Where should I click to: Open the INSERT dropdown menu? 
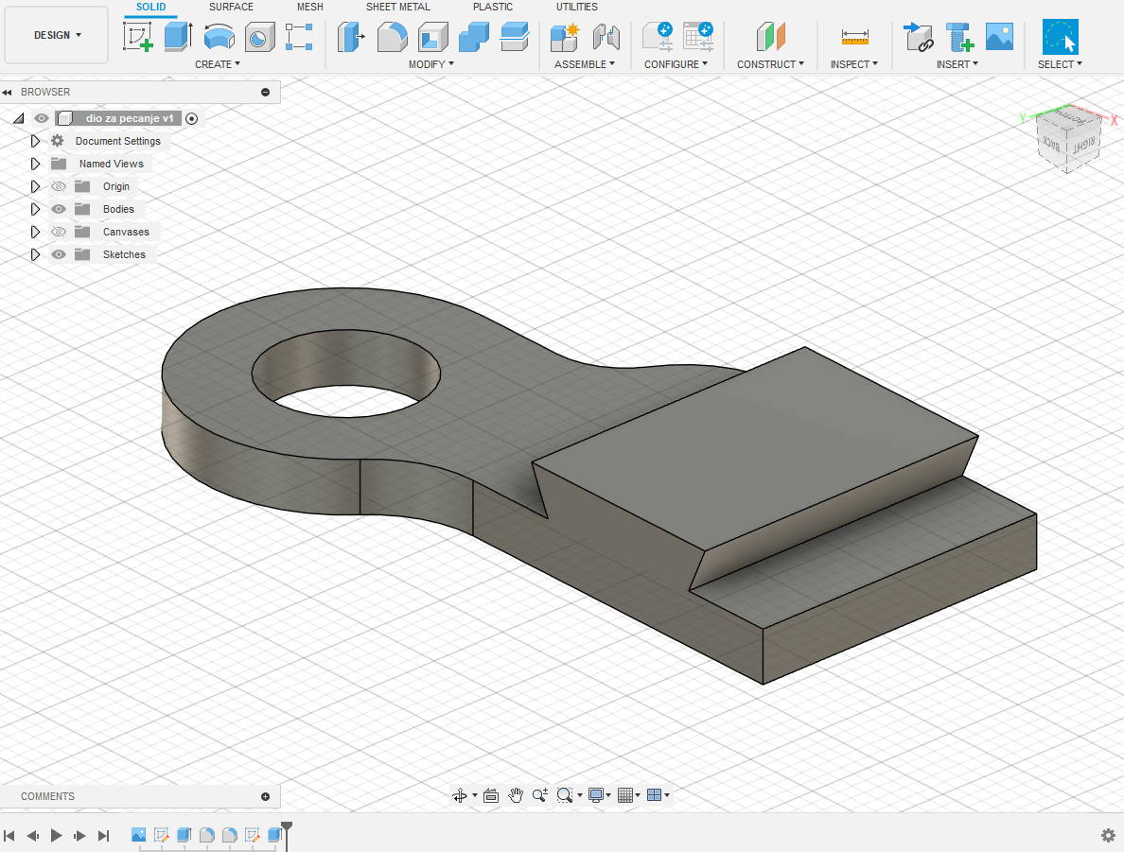[957, 64]
